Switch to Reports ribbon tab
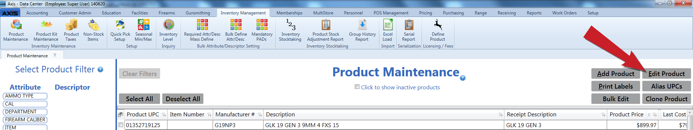 click(x=534, y=13)
